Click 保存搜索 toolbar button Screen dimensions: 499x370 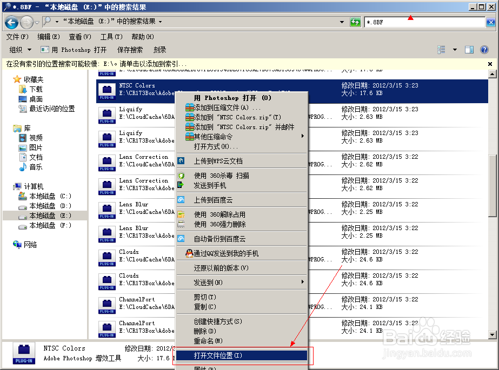(130, 50)
